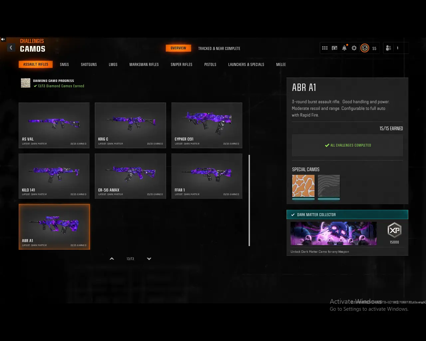Click the ABR A1 title in details panel
This screenshot has height=341, width=426.
[304, 88]
